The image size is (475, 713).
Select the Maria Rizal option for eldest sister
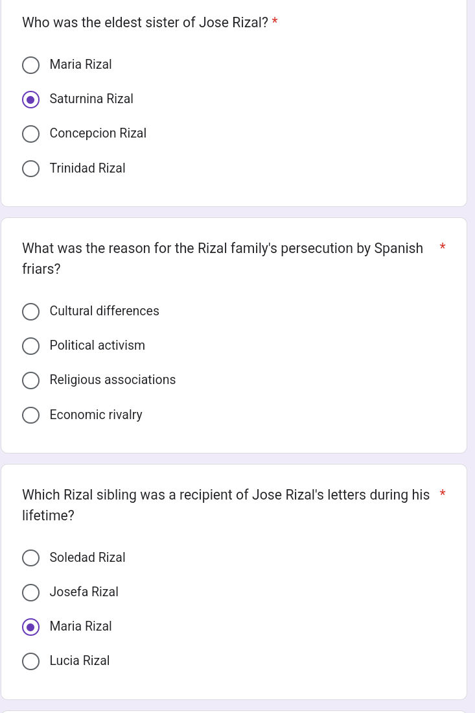click(30, 65)
